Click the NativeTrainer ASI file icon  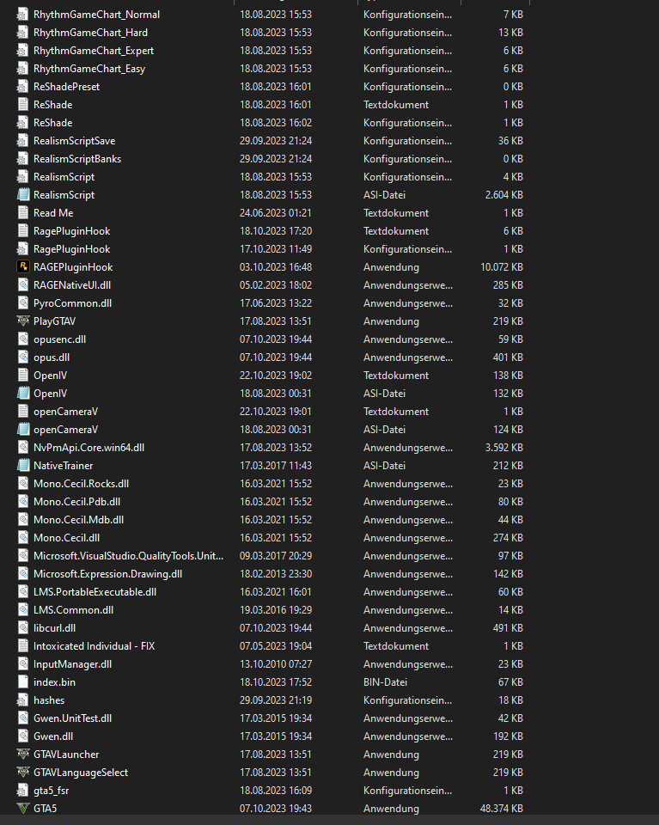pos(22,465)
